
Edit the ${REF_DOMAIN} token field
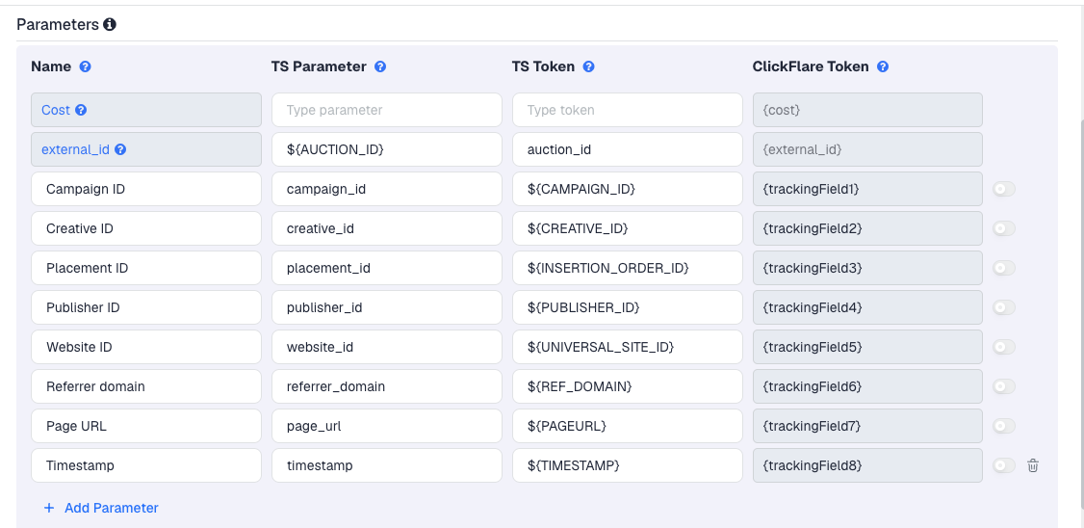[x=627, y=386]
